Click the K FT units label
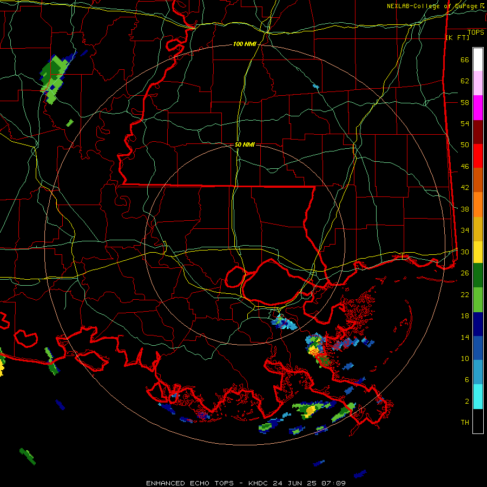 (458, 38)
